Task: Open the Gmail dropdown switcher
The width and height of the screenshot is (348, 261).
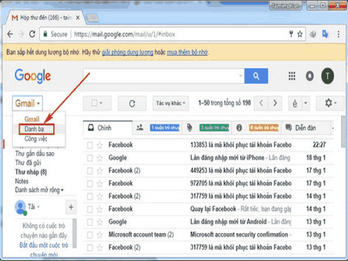Action: coord(27,103)
